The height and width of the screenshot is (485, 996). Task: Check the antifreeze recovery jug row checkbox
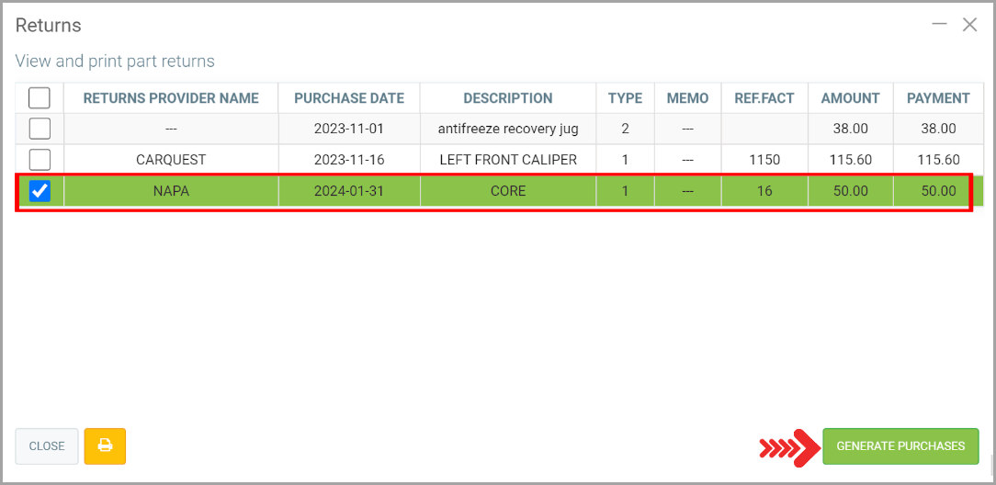[x=40, y=129]
